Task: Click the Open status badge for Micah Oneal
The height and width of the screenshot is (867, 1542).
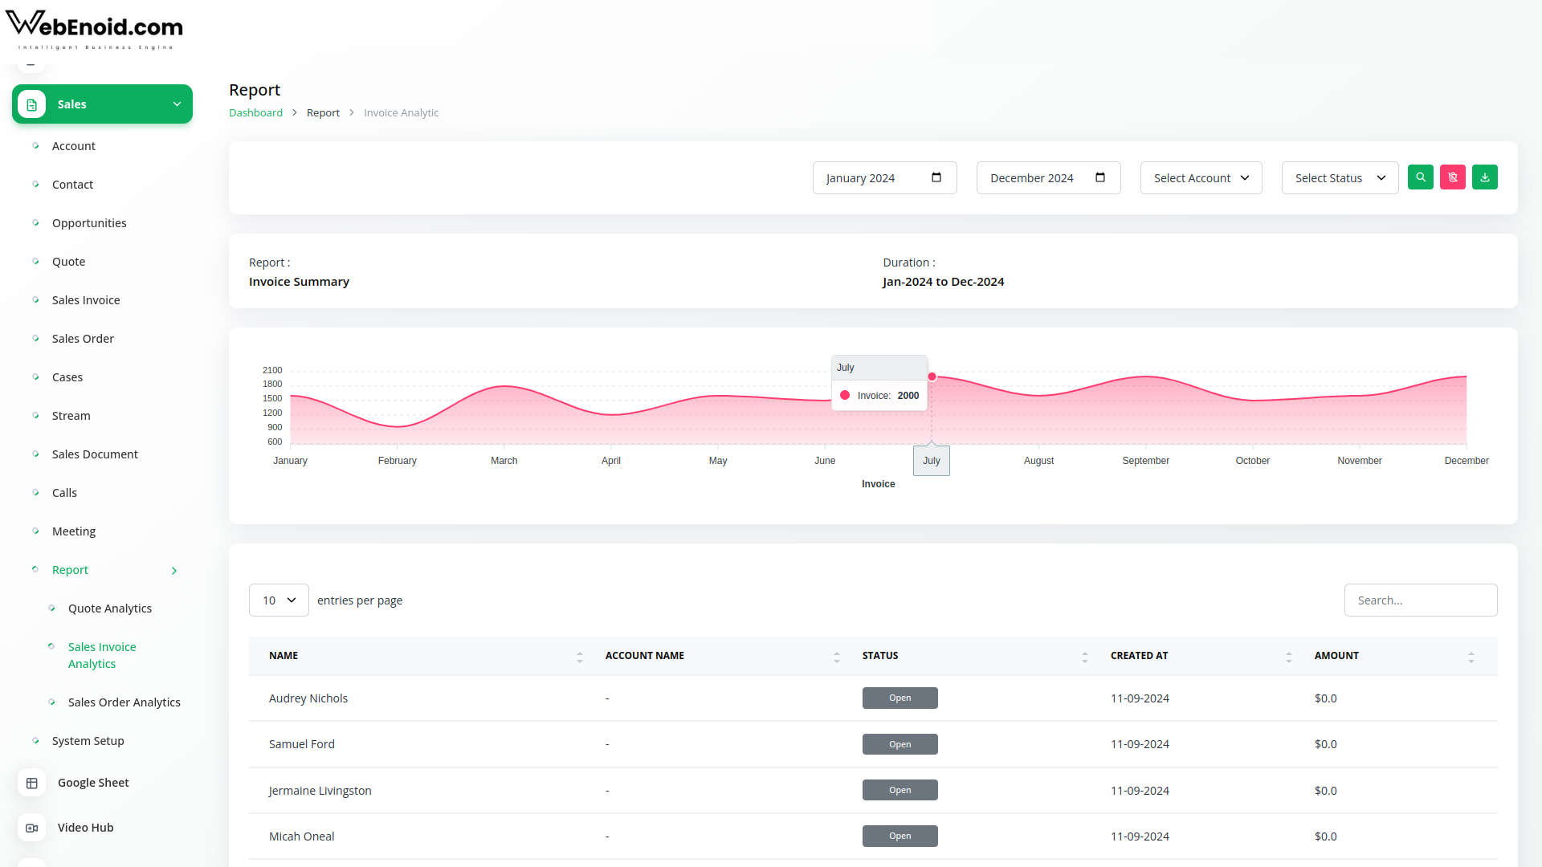Action: 900,836
